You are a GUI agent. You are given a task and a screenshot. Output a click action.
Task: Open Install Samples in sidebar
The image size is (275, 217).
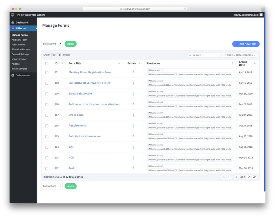coord(19,69)
